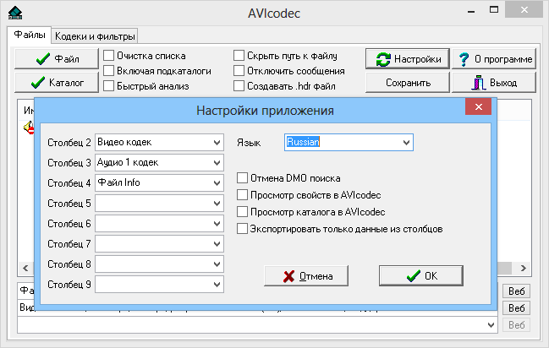Enable Очистка списка checkbox

point(109,55)
